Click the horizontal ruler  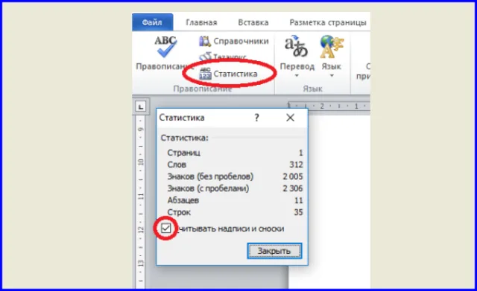pyautogui.click(x=329, y=106)
